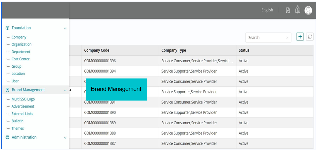
Task: Collapse the Brand Management section chevron
Action: coord(65,90)
